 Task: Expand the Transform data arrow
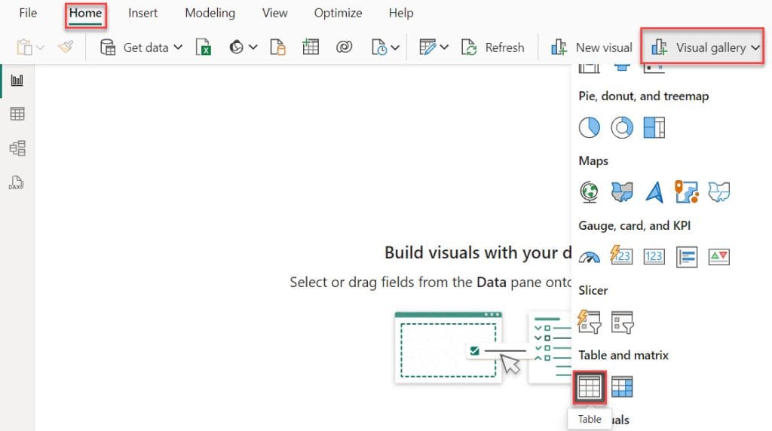(444, 47)
